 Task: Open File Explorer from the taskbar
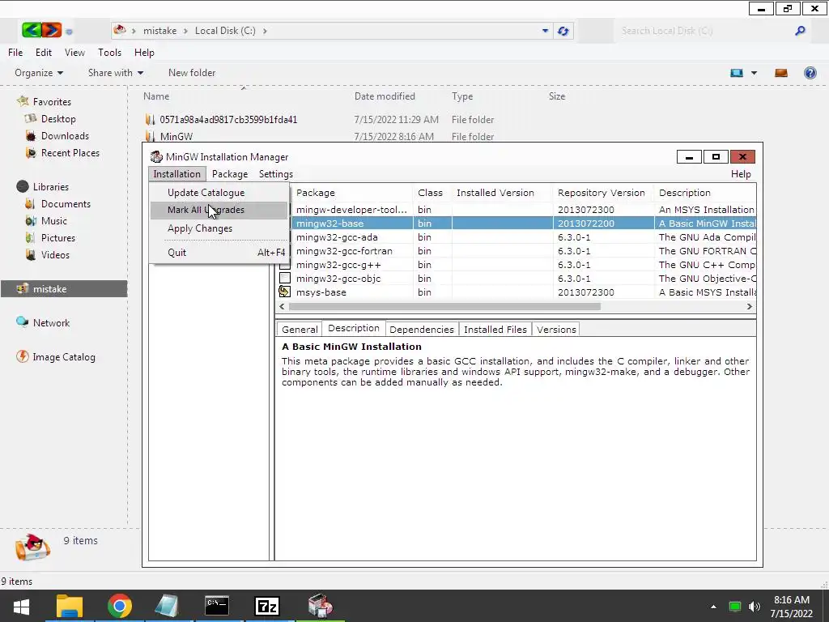[70, 606]
